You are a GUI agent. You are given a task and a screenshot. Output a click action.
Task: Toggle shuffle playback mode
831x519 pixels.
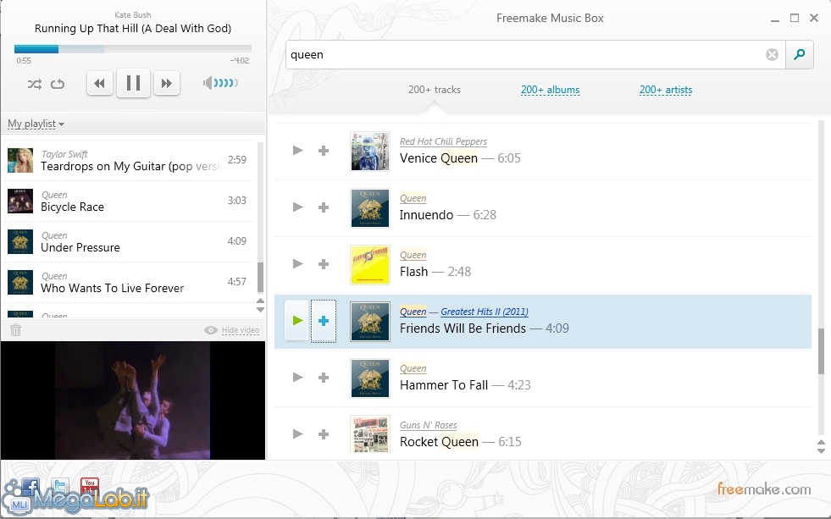(35, 84)
